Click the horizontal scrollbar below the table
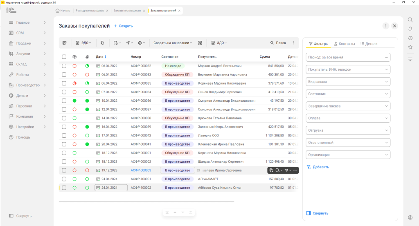 [x=146, y=202]
